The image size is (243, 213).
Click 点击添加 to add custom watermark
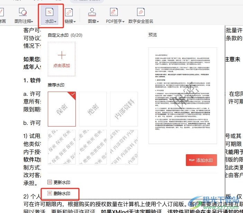pos(62,59)
